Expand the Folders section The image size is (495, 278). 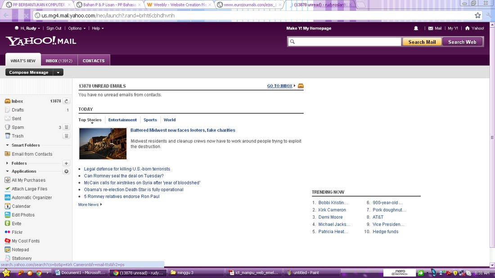[7, 163]
